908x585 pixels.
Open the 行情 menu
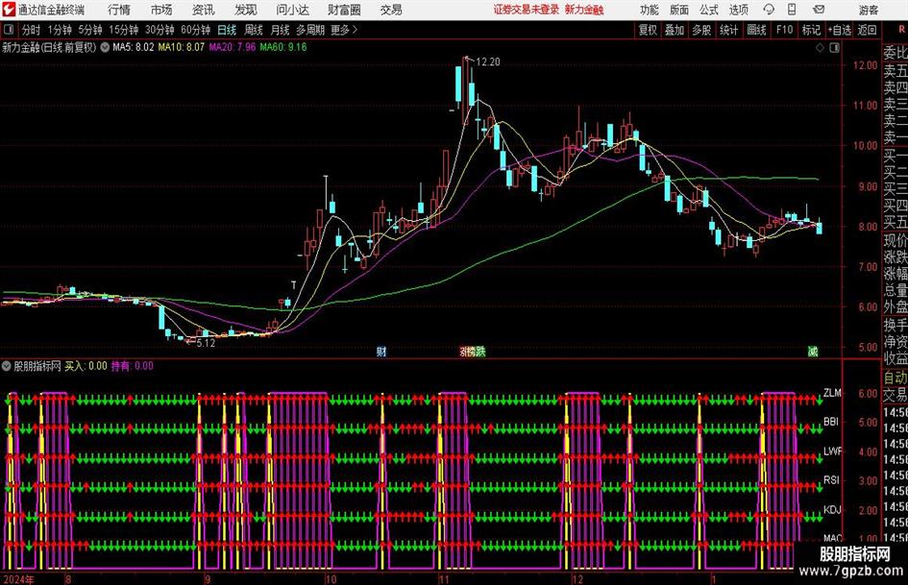point(119,10)
